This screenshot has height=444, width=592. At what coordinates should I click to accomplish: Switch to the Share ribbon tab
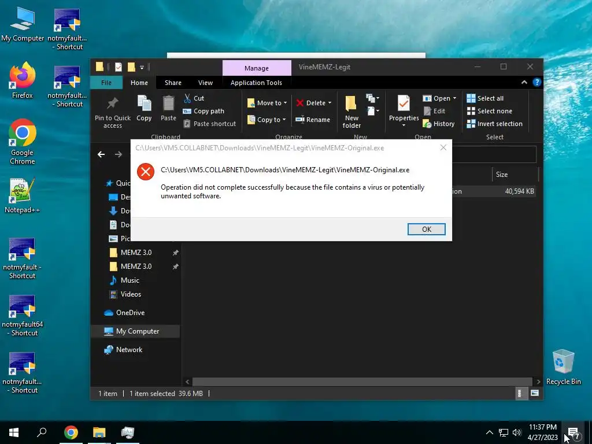click(x=173, y=83)
